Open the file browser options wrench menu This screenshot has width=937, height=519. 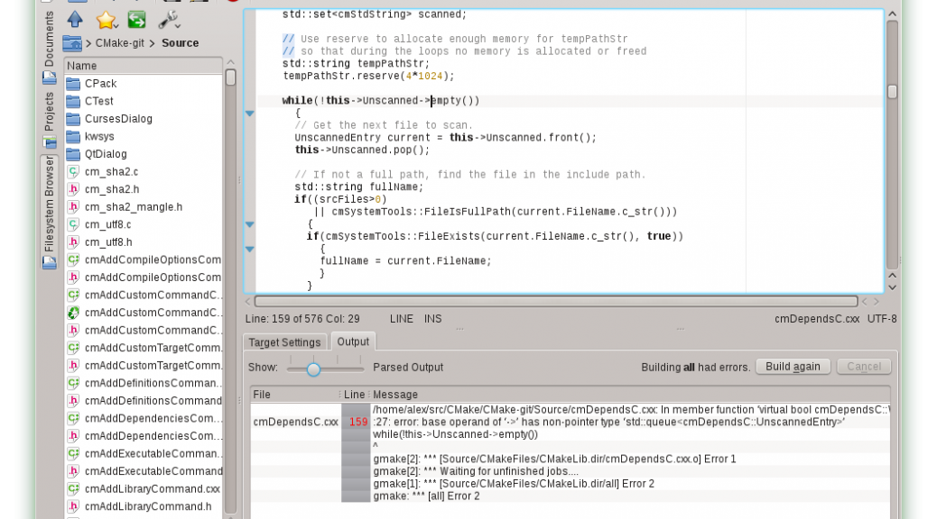[x=169, y=19]
